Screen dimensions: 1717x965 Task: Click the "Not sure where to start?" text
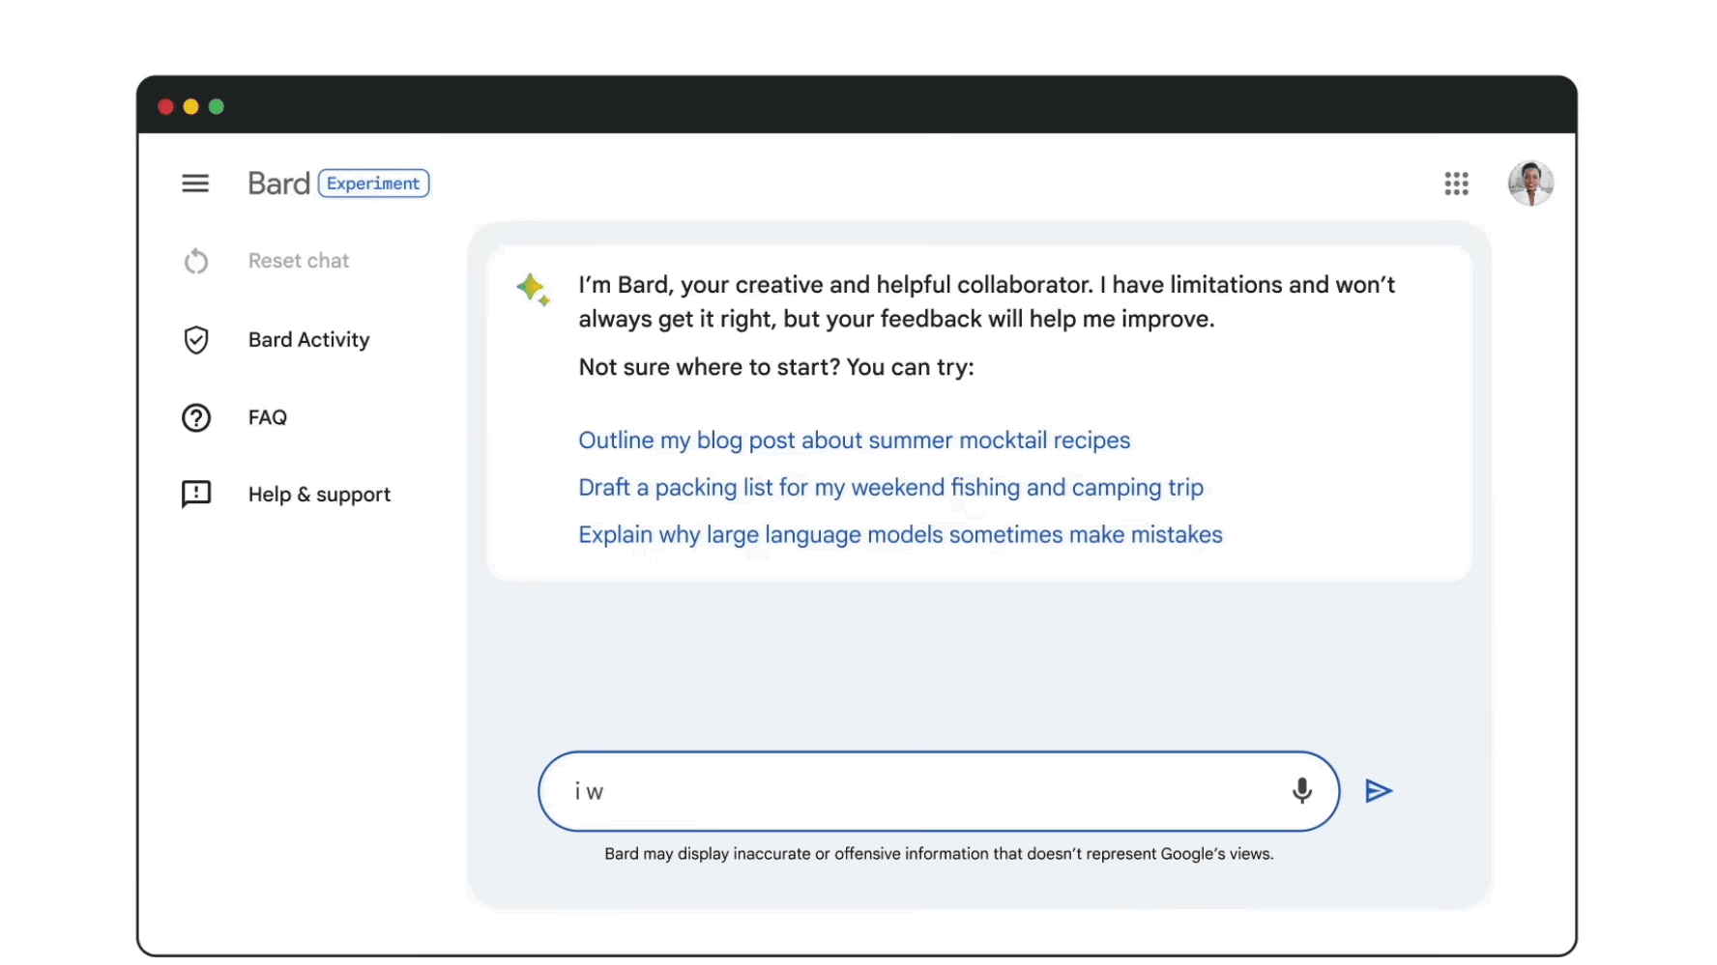776,367
